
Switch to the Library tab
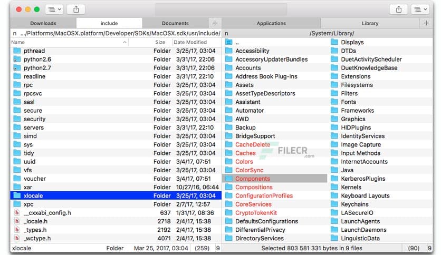(370, 23)
